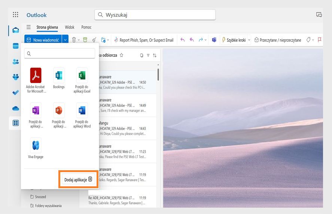
Task: Click the message list scrollbar thumb
Action: pos(158,74)
